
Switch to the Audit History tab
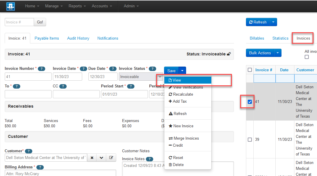(78, 38)
